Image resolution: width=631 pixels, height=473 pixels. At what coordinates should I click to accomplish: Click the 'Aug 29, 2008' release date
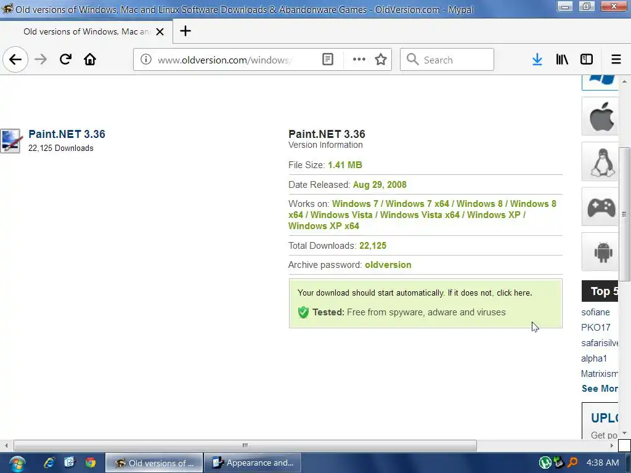click(x=380, y=185)
